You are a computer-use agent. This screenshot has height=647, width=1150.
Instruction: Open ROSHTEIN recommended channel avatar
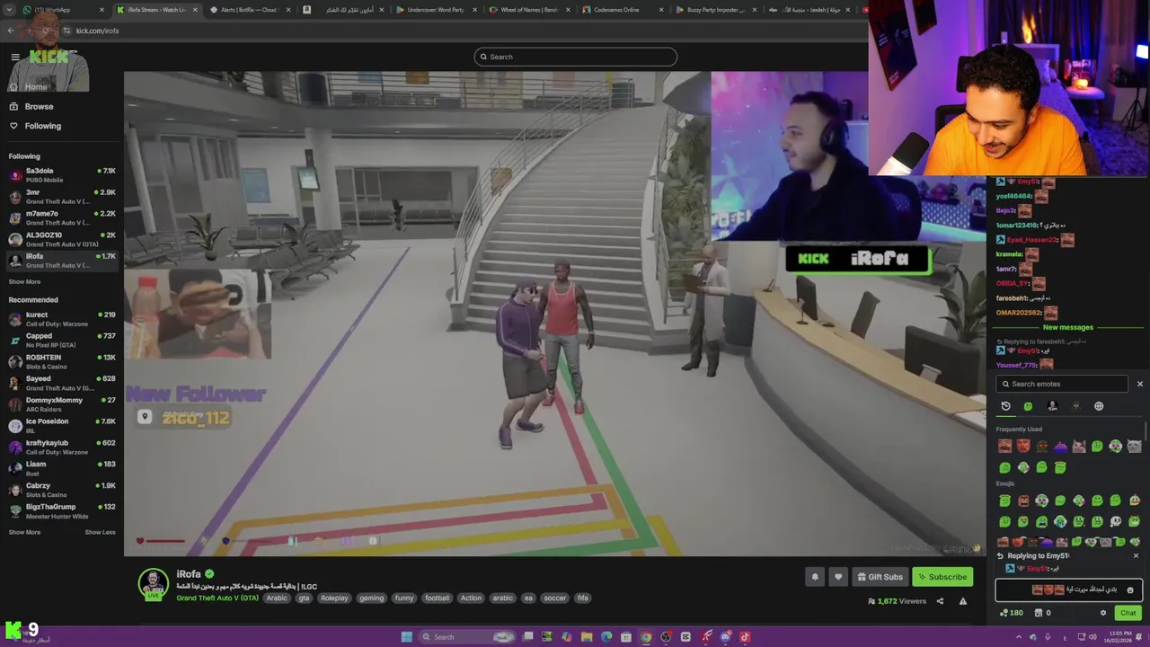15,361
